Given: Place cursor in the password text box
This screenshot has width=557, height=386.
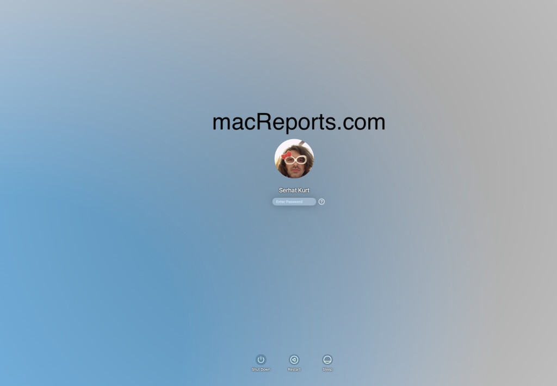Looking at the screenshot, I should tap(294, 202).
